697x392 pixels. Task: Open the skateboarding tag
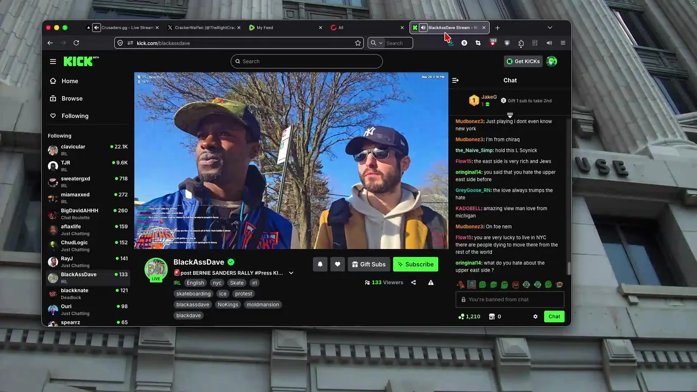[193, 293]
